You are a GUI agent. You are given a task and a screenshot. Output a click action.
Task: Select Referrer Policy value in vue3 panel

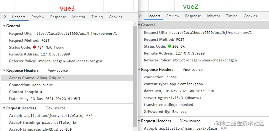(70, 61)
